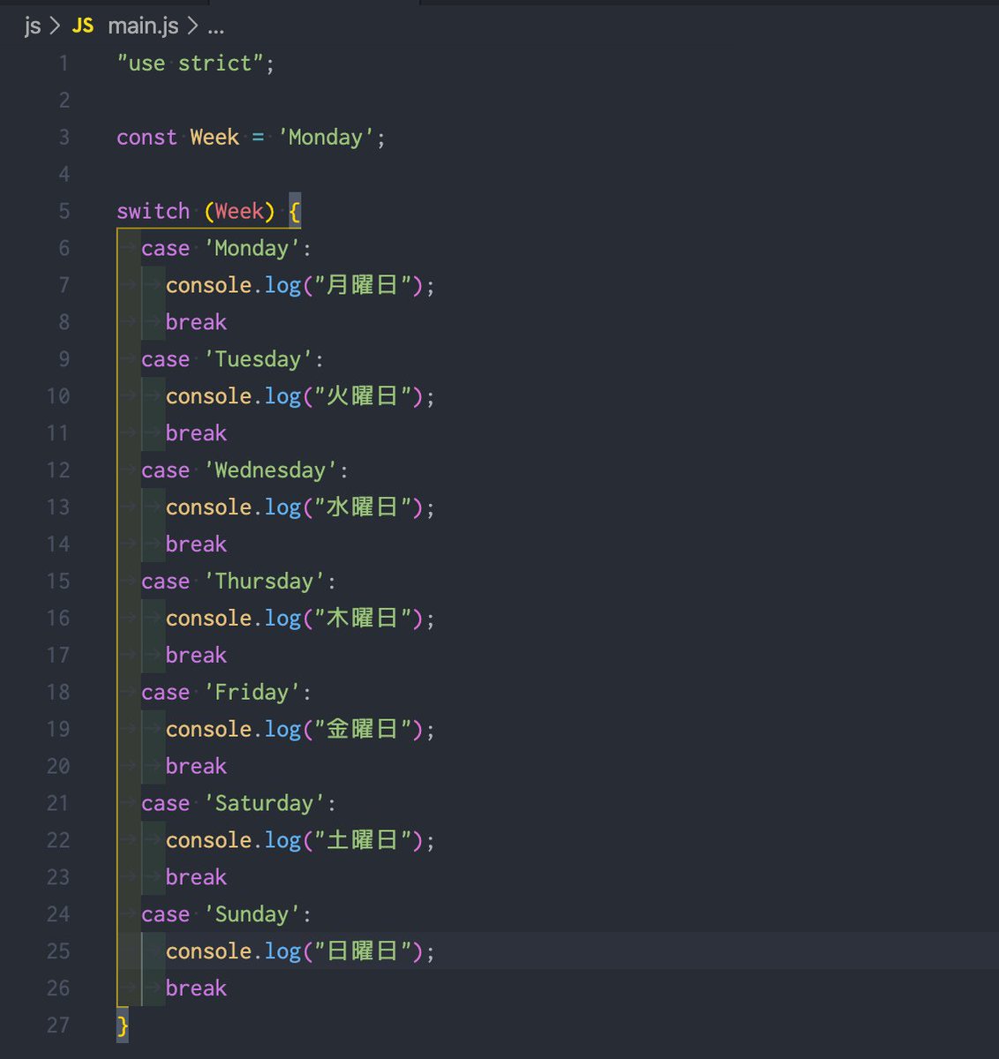Click the 'Monday' string on line 3
This screenshot has width=999, height=1059.
326,138
